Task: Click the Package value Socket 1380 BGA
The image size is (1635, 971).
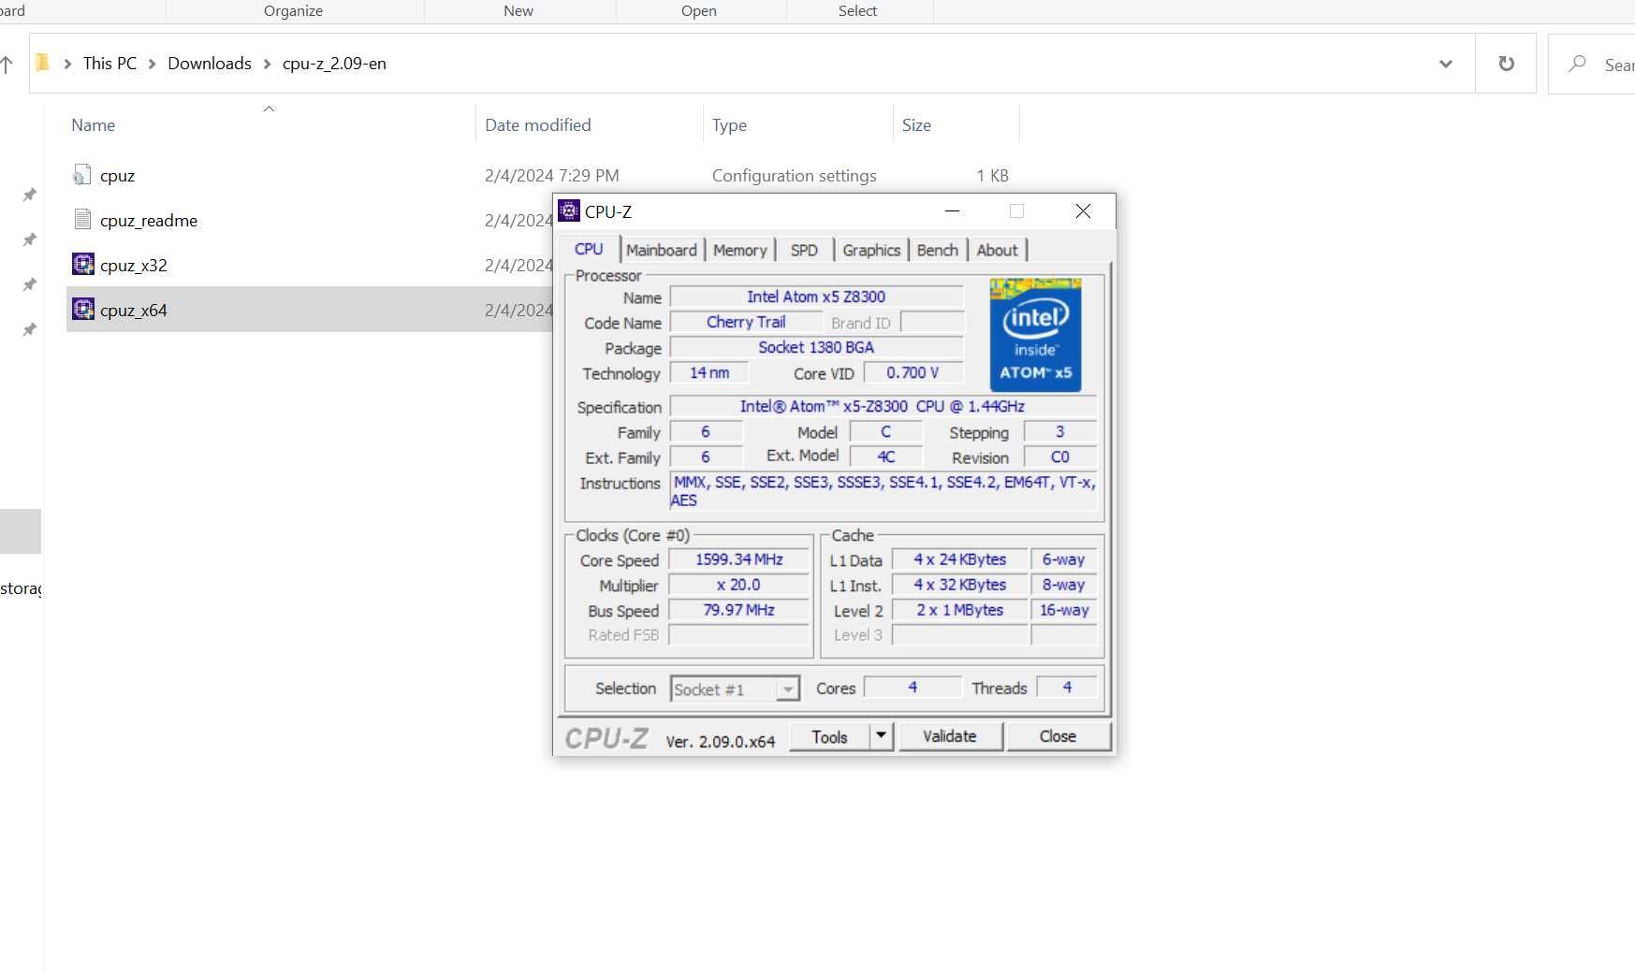Action: [816, 347]
